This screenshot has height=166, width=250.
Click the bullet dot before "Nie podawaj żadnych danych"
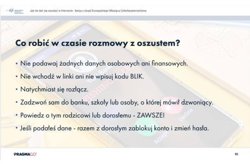[x=16, y=64]
